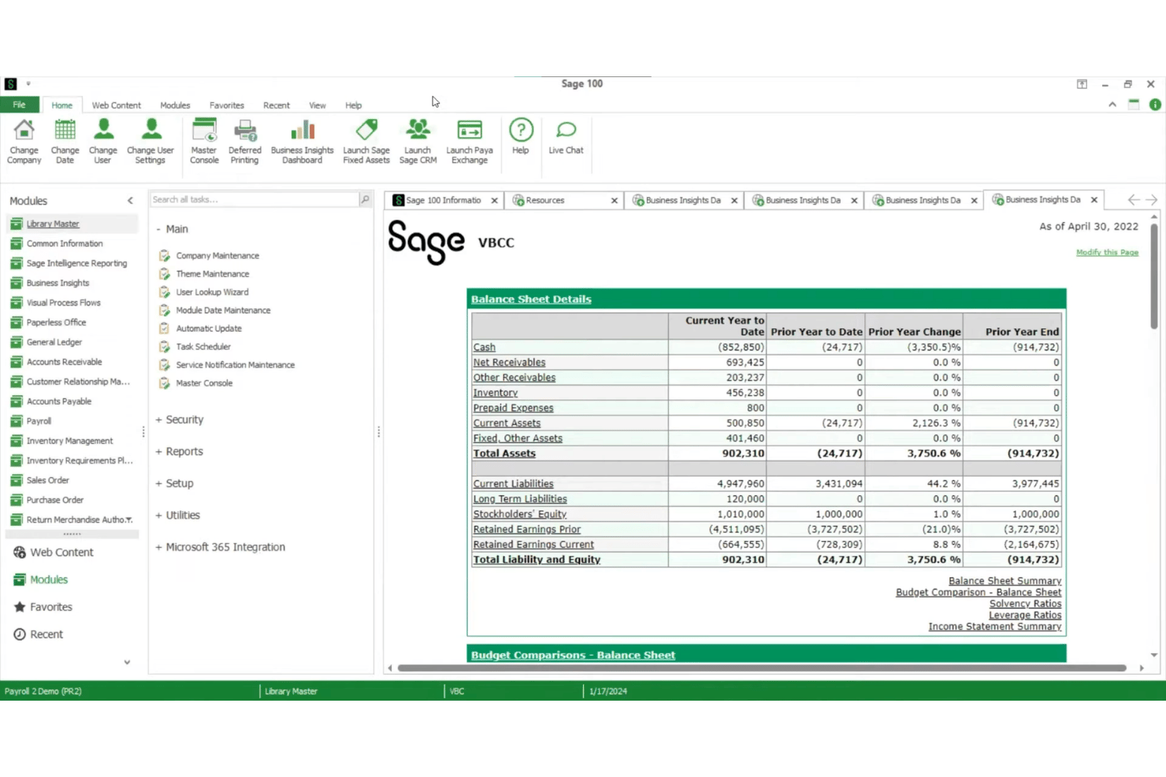1166x777 pixels.
Task: Launch Paya Exchange
Action: click(x=470, y=141)
